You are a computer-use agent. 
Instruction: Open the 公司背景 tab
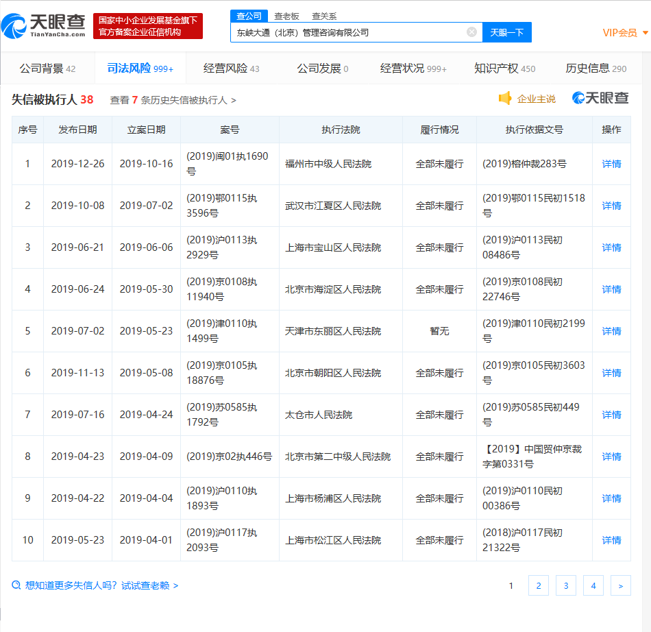(40, 68)
